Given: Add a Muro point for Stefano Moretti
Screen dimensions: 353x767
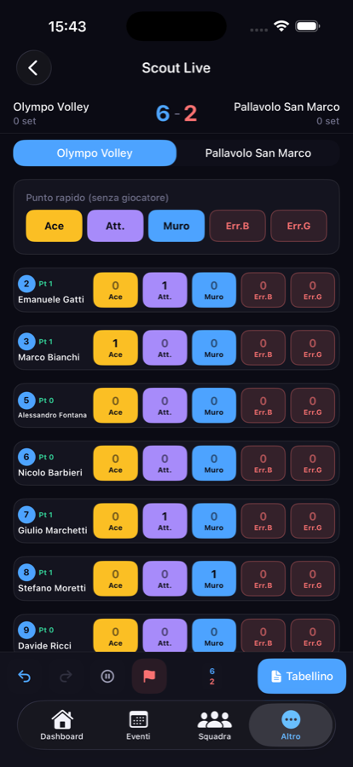Looking at the screenshot, I should pyautogui.click(x=214, y=579).
